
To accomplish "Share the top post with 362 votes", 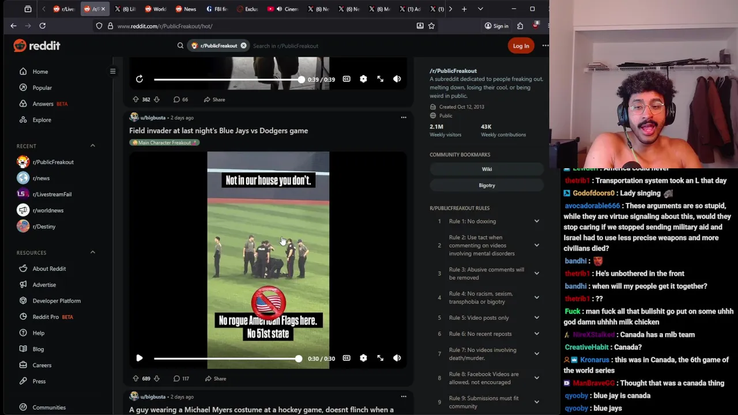I will coord(214,100).
